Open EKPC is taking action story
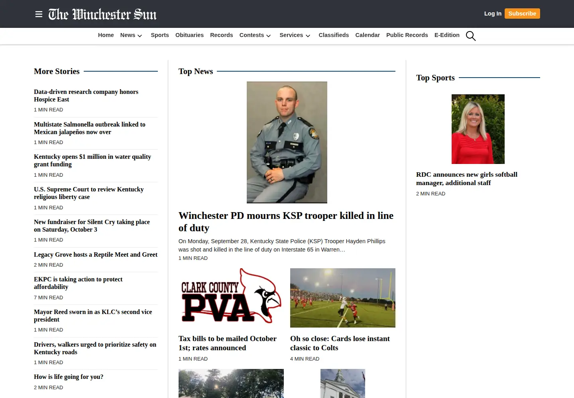Screen dimensions: 574x398 point(78,283)
